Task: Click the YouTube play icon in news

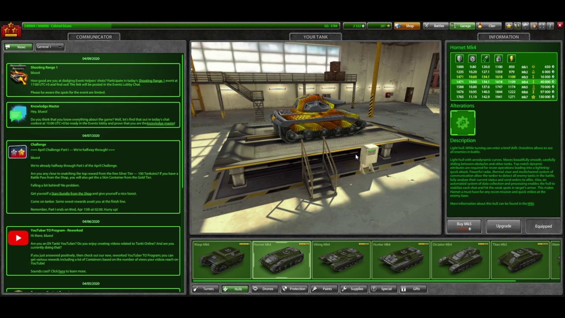Action: tap(18, 238)
